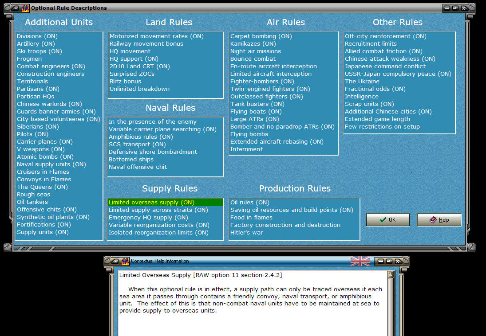Select Construction engineers rule

tap(51, 74)
